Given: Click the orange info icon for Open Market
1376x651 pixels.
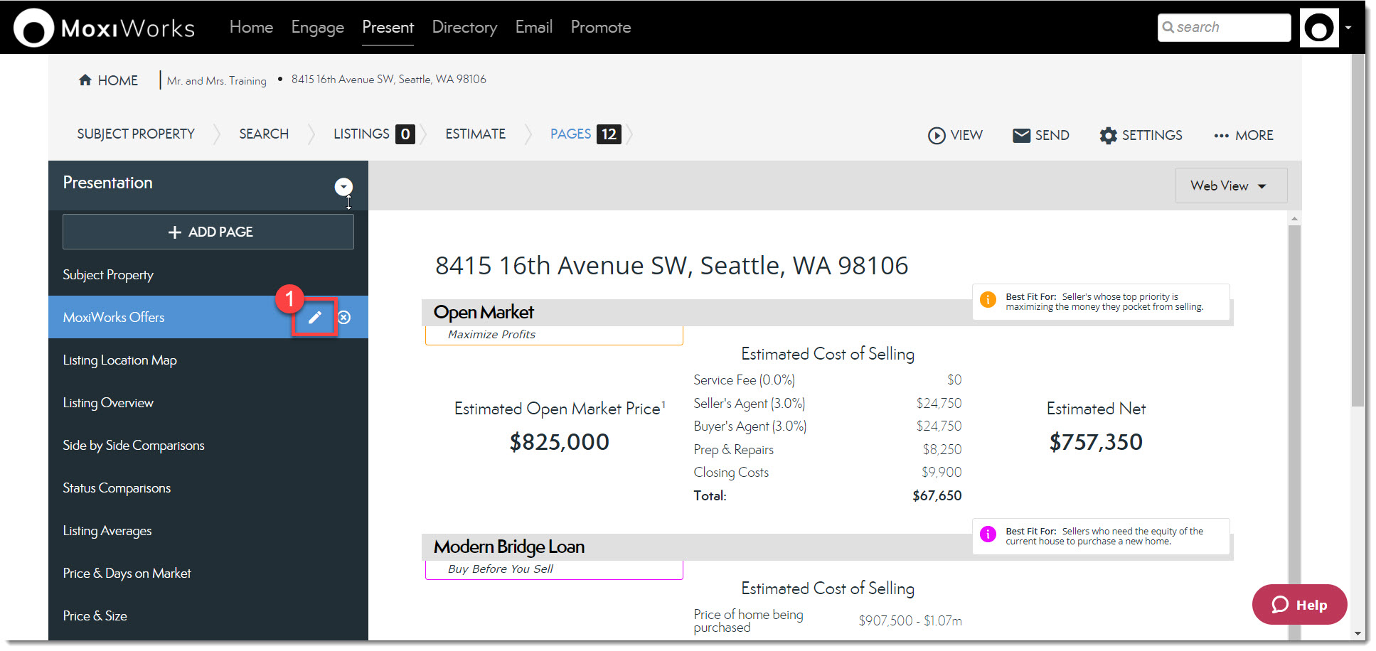Looking at the screenshot, I should point(988,300).
